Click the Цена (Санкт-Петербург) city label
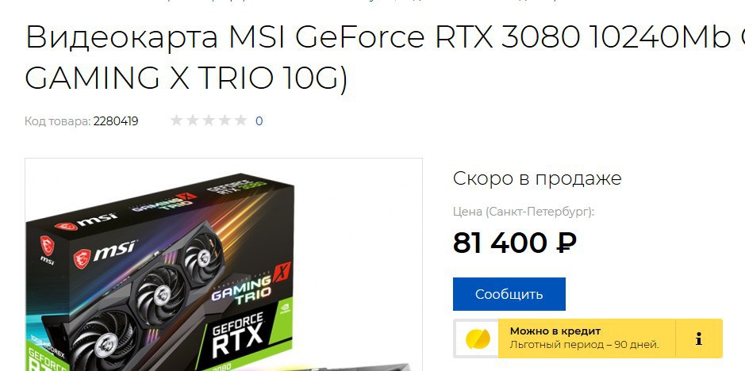 [x=524, y=212]
